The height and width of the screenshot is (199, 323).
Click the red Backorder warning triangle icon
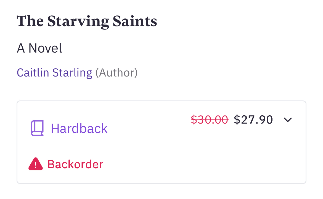coord(36,164)
